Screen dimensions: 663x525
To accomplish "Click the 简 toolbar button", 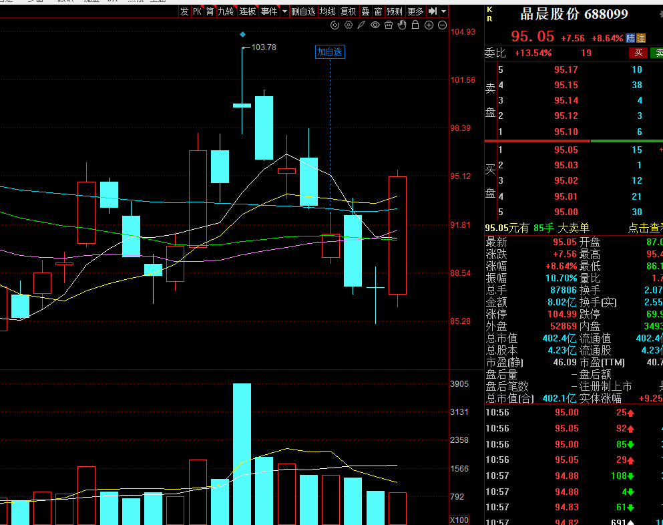I will pos(210,11).
